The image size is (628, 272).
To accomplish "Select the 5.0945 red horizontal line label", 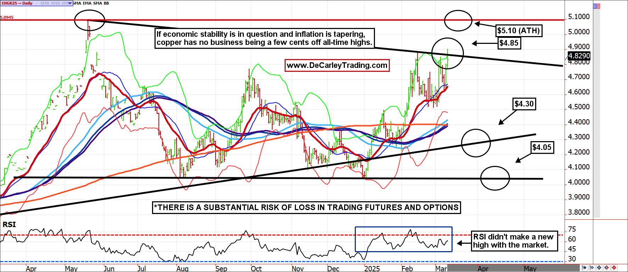I will (x=7, y=17).
